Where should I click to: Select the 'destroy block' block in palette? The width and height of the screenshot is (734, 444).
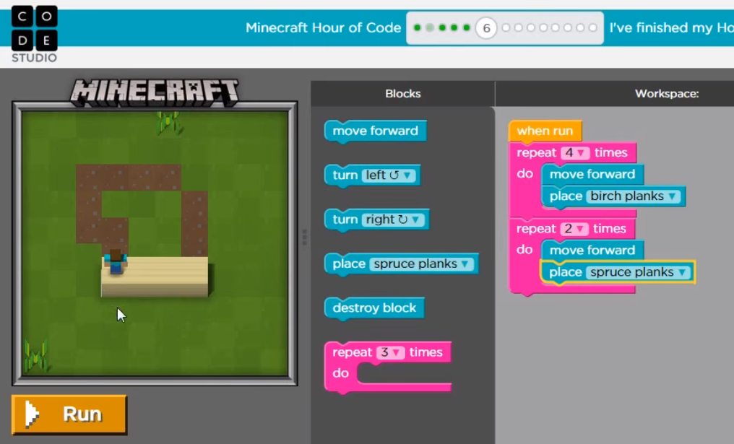(374, 308)
